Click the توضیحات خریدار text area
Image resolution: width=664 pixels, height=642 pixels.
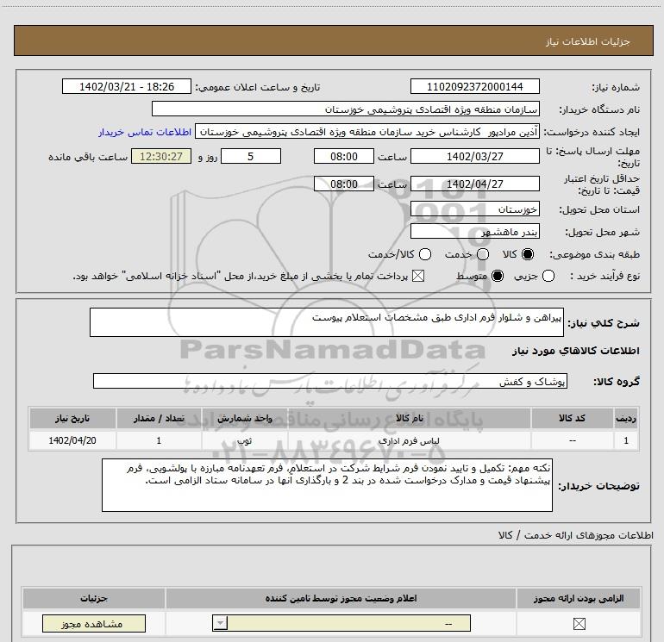click(327, 485)
